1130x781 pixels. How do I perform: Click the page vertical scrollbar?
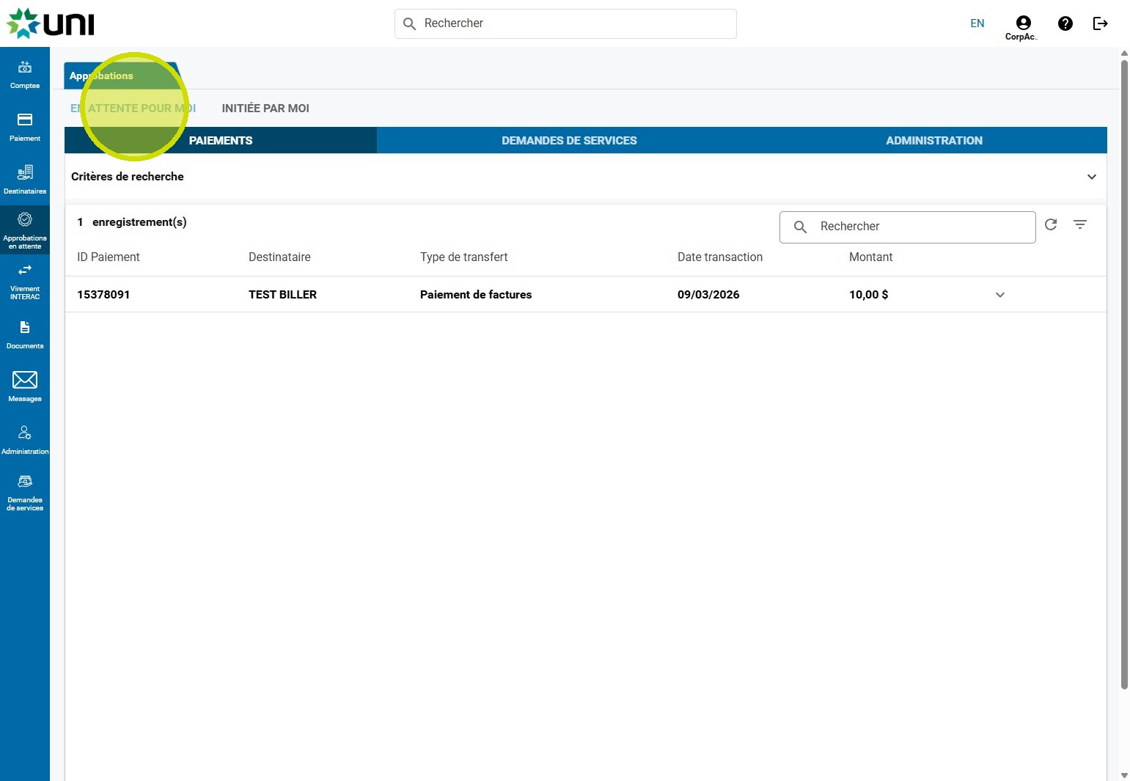pos(1124,375)
